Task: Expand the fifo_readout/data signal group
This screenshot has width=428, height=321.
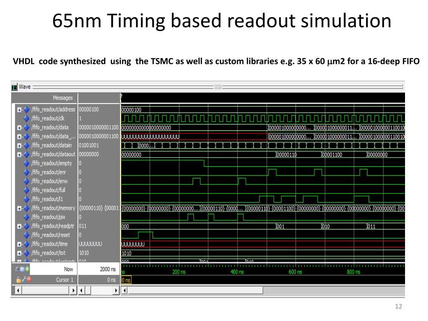Action: pyautogui.click(x=19, y=128)
